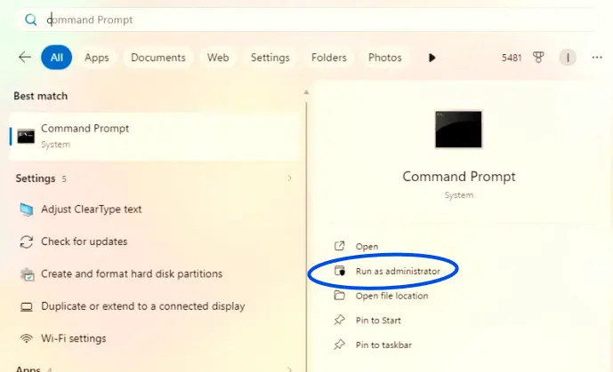Click the Wi-Fi signal icon
613x372 pixels.
pyautogui.click(x=26, y=338)
